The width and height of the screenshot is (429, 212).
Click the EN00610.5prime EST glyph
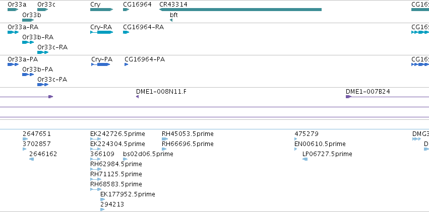point(296,149)
